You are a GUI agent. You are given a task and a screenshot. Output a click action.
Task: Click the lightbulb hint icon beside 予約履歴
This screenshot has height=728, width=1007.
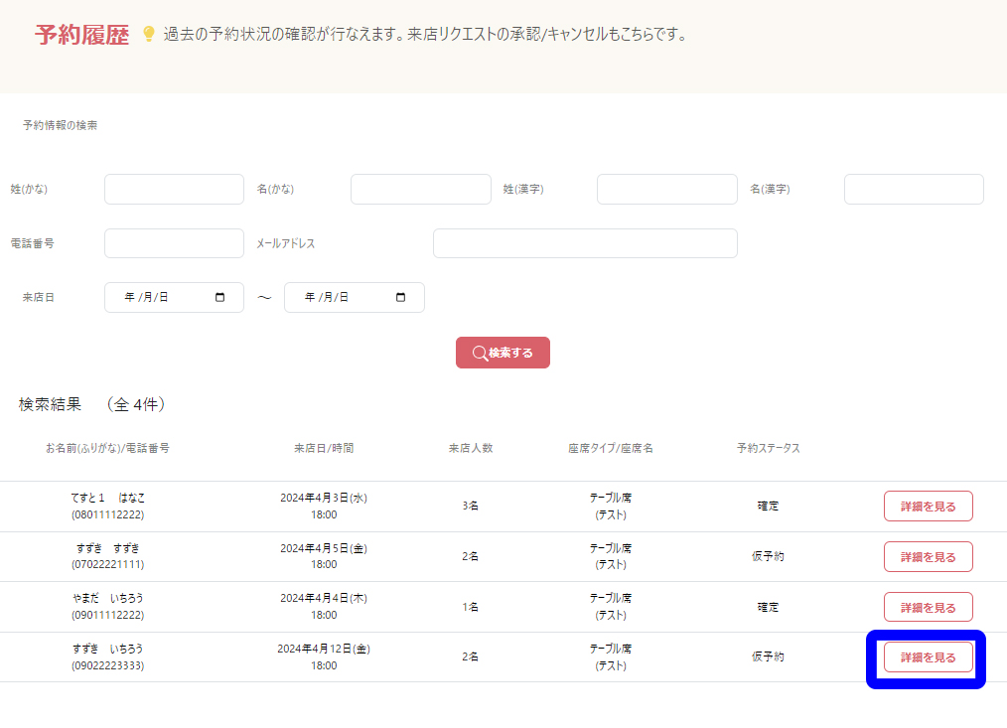tap(149, 35)
